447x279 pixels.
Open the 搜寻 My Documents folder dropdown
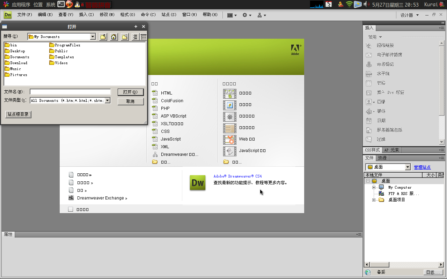point(93,37)
